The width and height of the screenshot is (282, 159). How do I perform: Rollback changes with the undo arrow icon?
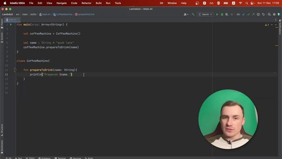[x=263, y=15]
